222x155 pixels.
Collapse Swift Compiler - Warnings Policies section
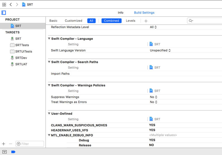(x=49, y=85)
